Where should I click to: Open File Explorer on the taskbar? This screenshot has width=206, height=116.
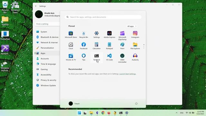click(91, 113)
